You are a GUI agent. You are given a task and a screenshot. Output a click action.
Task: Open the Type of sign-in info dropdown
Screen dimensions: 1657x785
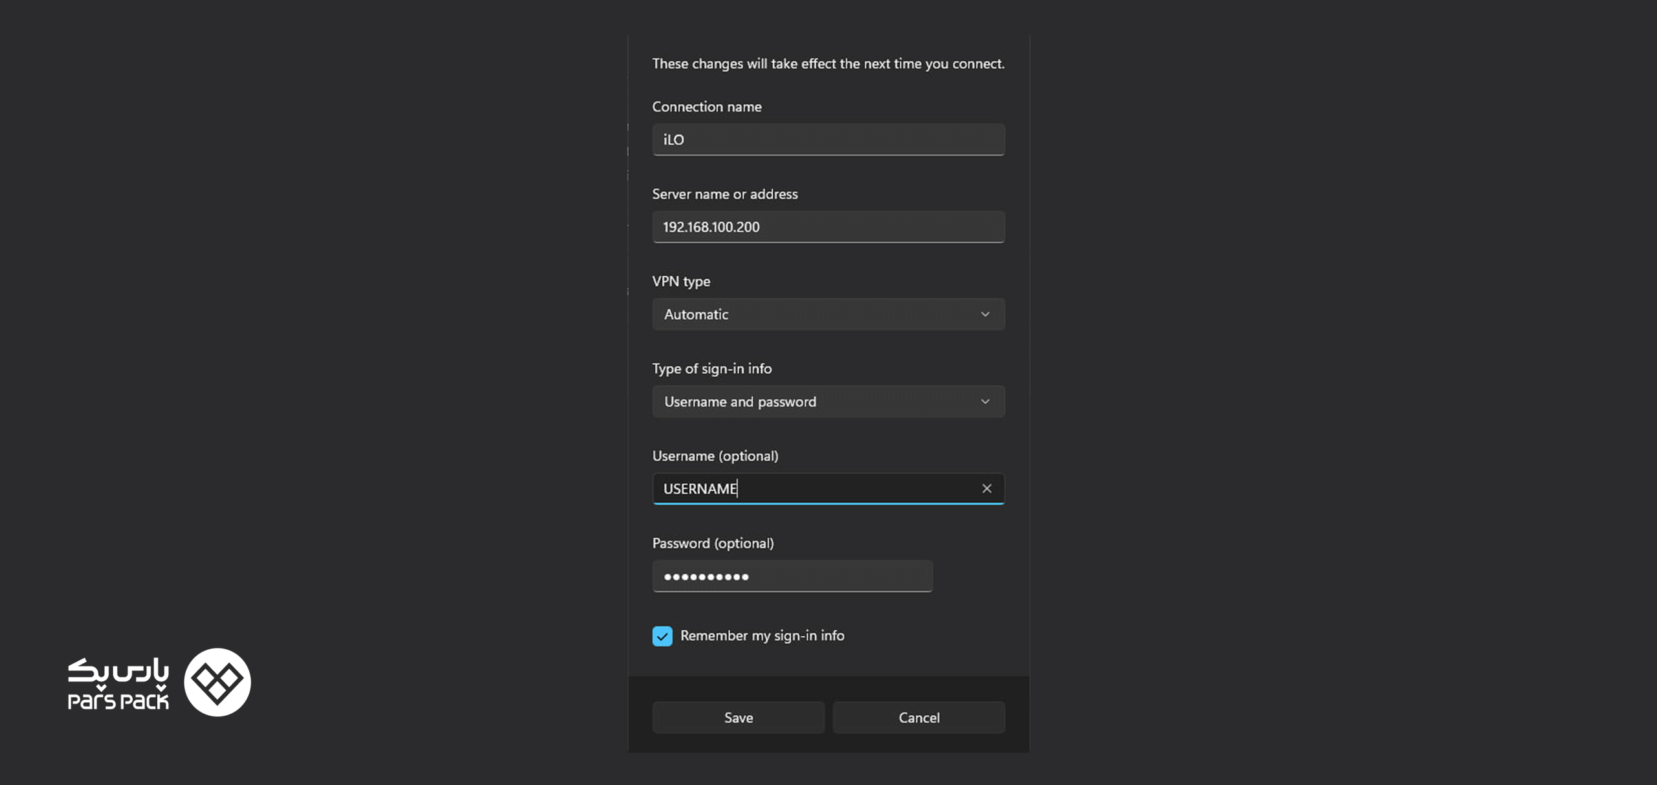coord(828,401)
